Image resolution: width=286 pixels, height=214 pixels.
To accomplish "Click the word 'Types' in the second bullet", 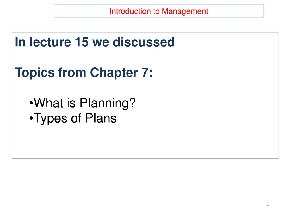I will [x=51, y=119].
